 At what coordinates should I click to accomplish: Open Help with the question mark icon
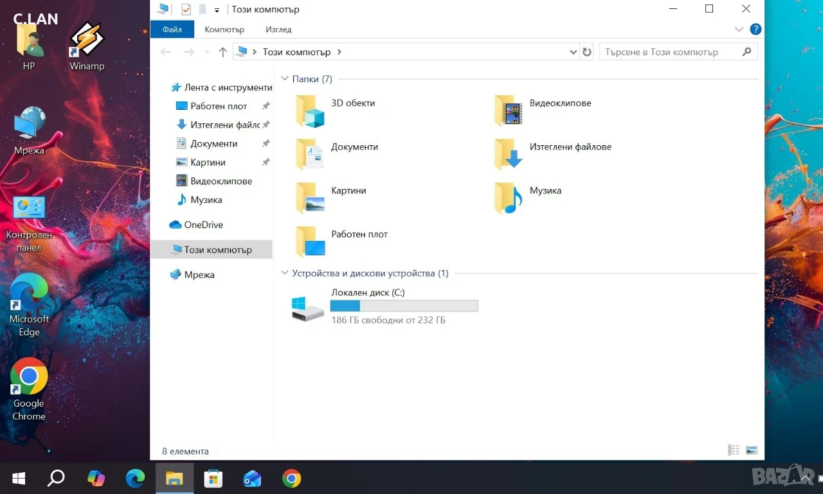click(755, 29)
